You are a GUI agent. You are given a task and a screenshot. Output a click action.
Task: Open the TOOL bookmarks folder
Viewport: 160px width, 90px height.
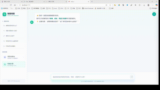pos(61,8)
